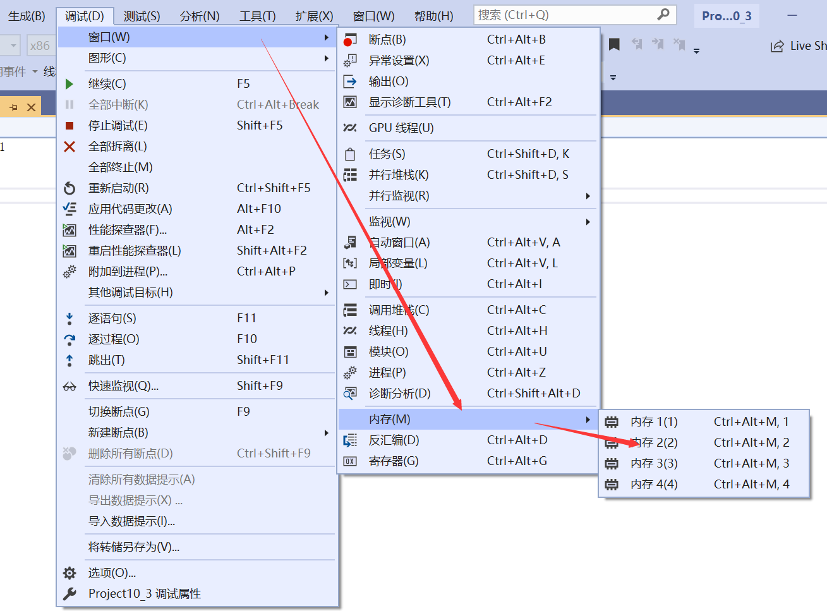
Task: Open the toolbar overflow dropdown arrow
Action: pyautogui.click(x=696, y=51)
